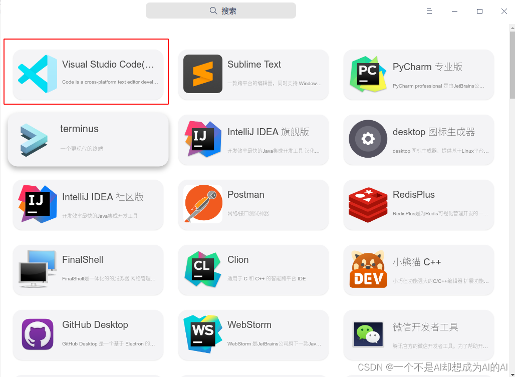The height and width of the screenshot is (377, 515).
Task: Select the desktop 图标生成器 title
Action: (433, 132)
